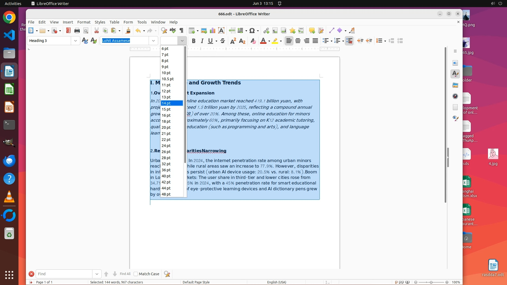507x285 pixels.
Task: Click the Bold formatting icon
Action: coord(194,41)
